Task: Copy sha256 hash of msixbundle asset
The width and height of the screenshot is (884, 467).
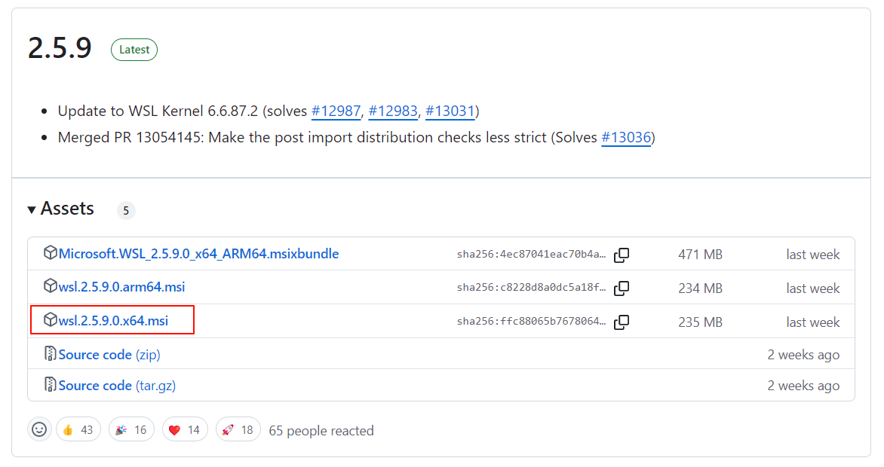Action: click(622, 255)
